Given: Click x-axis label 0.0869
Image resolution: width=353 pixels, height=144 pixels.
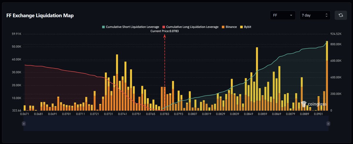Looking at the screenshot, I should (277, 114).
